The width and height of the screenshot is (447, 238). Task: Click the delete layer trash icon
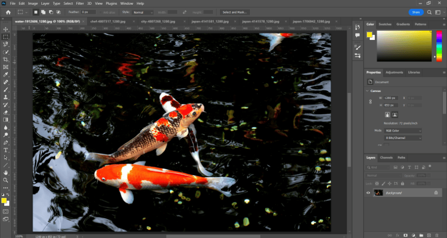(x=437, y=235)
